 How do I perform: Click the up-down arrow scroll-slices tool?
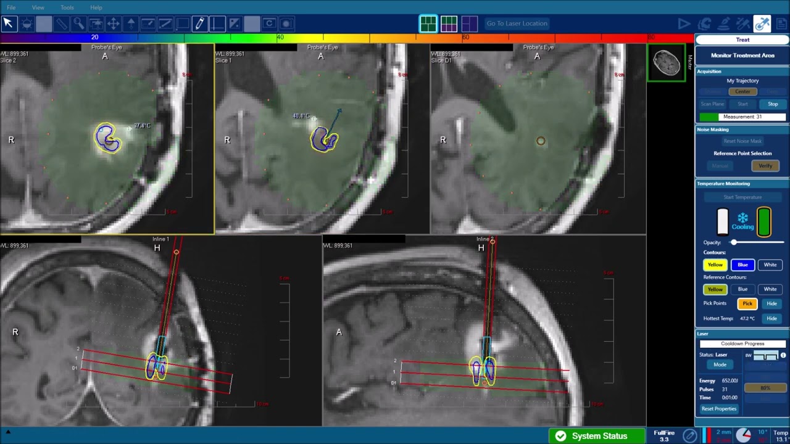tap(130, 23)
